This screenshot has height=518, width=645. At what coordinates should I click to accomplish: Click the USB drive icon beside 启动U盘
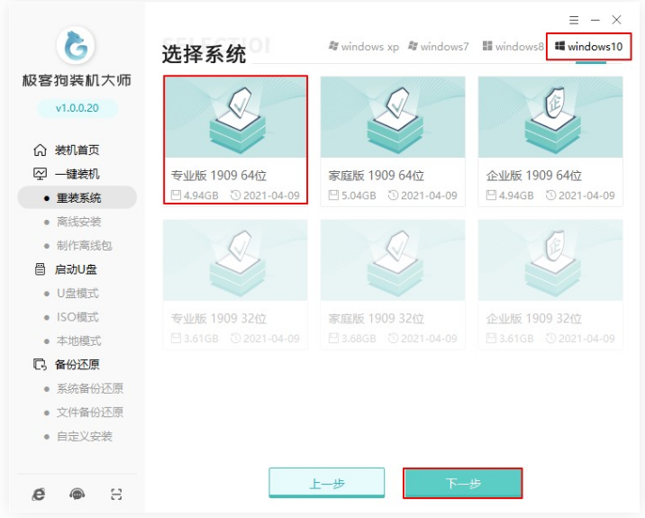pos(40,269)
